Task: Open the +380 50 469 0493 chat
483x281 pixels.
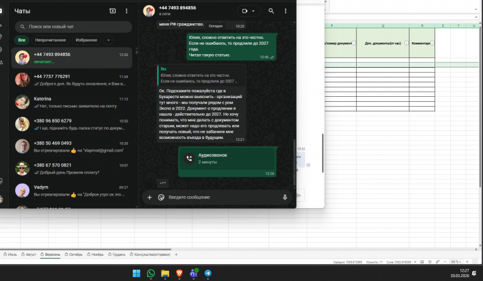Action: 72,146
